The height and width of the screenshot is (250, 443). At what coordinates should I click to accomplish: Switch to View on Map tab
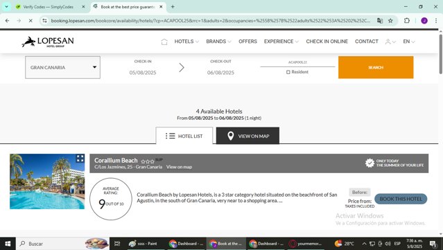pyautogui.click(x=247, y=136)
